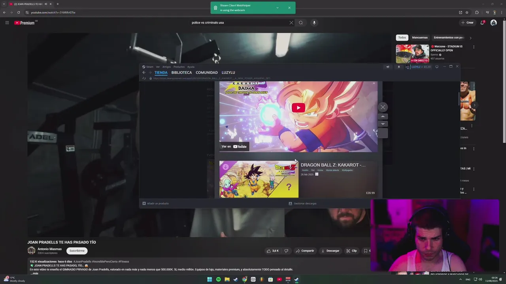This screenshot has width=506, height=284.
Task: Click the YouTube search text field
Action: [x=239, y=22]
